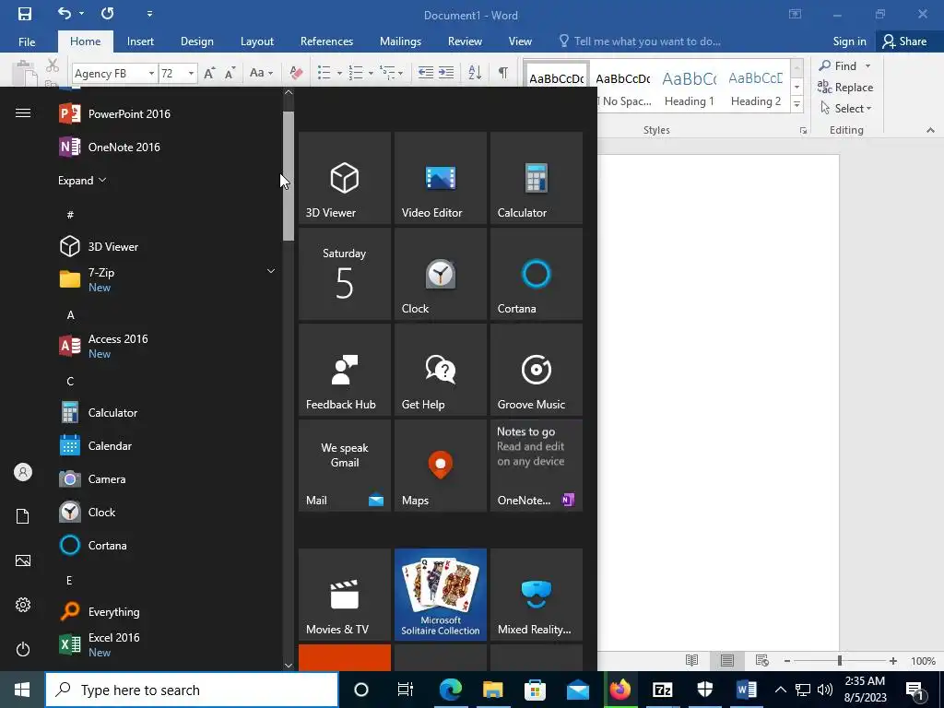Click Decrease Font Size icon
Viewport: 944px width, 708px height.
[x=230, y=74]
